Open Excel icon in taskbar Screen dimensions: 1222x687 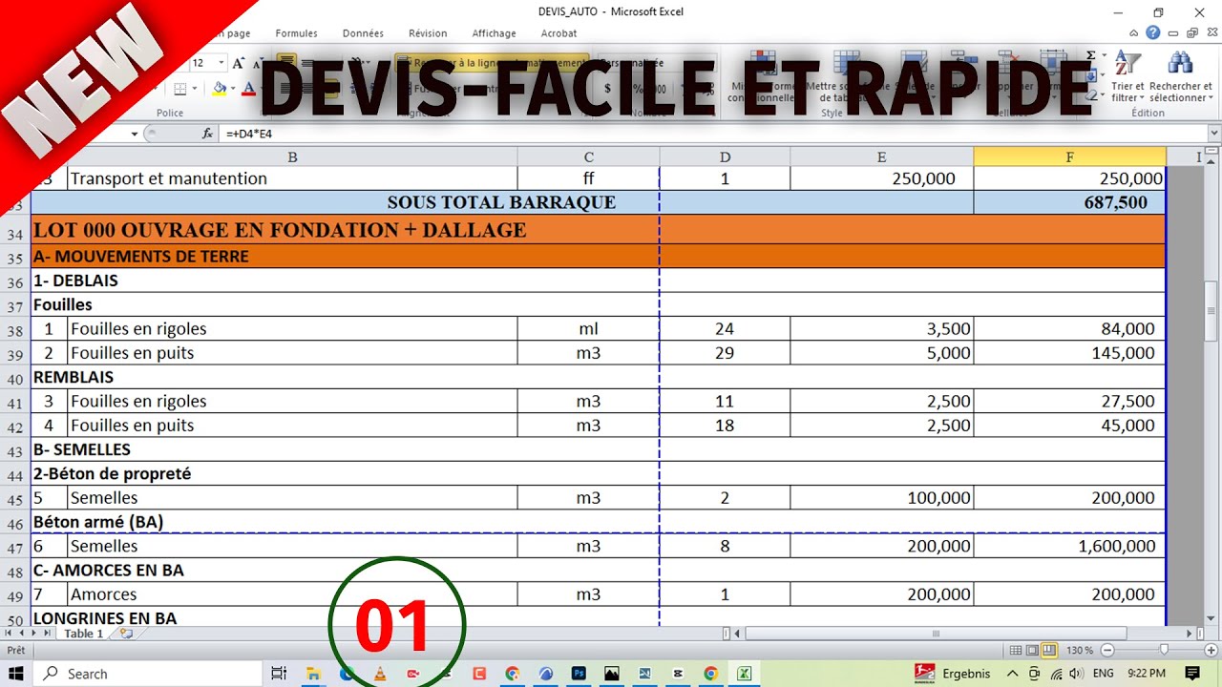[x=744, y=674]
